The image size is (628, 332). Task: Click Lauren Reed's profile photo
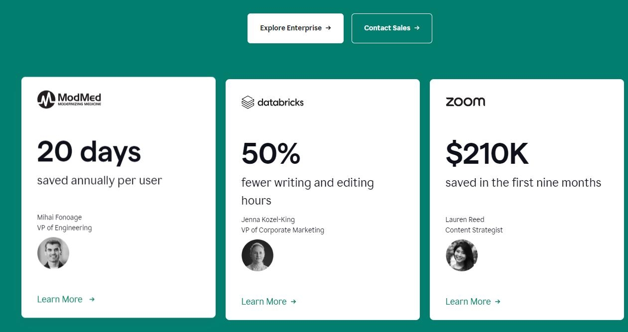tap(462, 255)
